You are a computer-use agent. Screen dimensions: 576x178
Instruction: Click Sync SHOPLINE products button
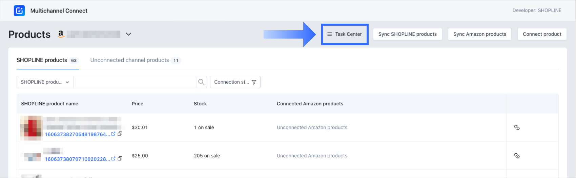[x=407, y=34]
